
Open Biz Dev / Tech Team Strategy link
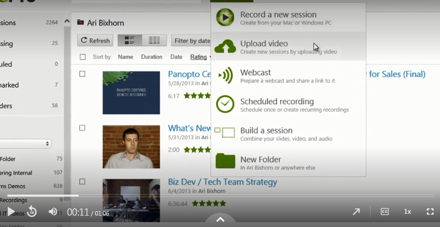point(222,182)
